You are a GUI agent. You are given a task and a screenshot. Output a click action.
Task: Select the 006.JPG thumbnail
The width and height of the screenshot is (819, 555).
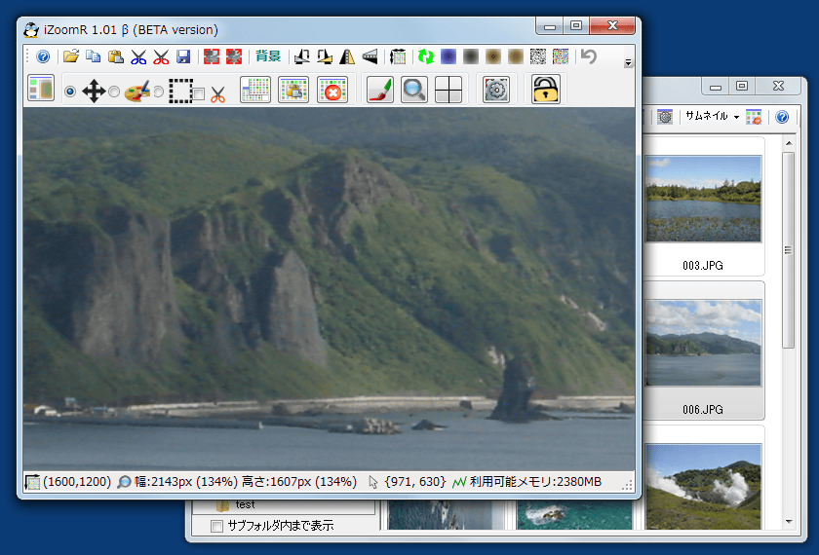coord(703,343)
